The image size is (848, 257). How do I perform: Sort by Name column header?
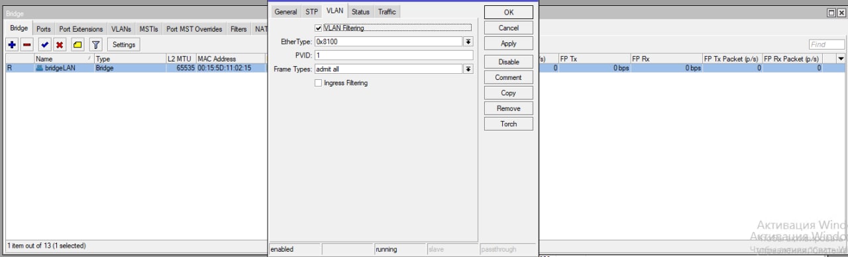pos(64,59)
